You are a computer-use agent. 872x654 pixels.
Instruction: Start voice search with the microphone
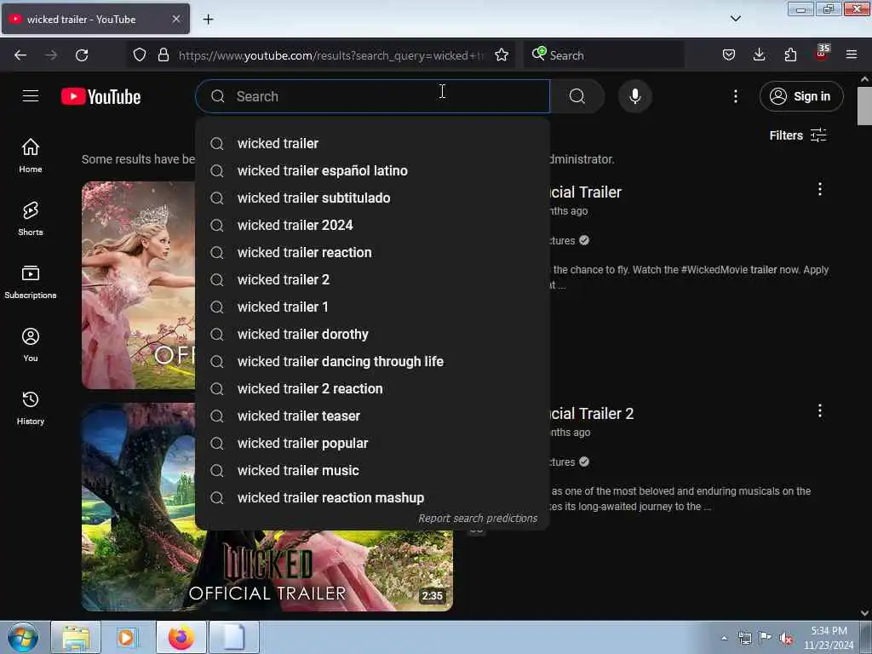click(634, 97)
